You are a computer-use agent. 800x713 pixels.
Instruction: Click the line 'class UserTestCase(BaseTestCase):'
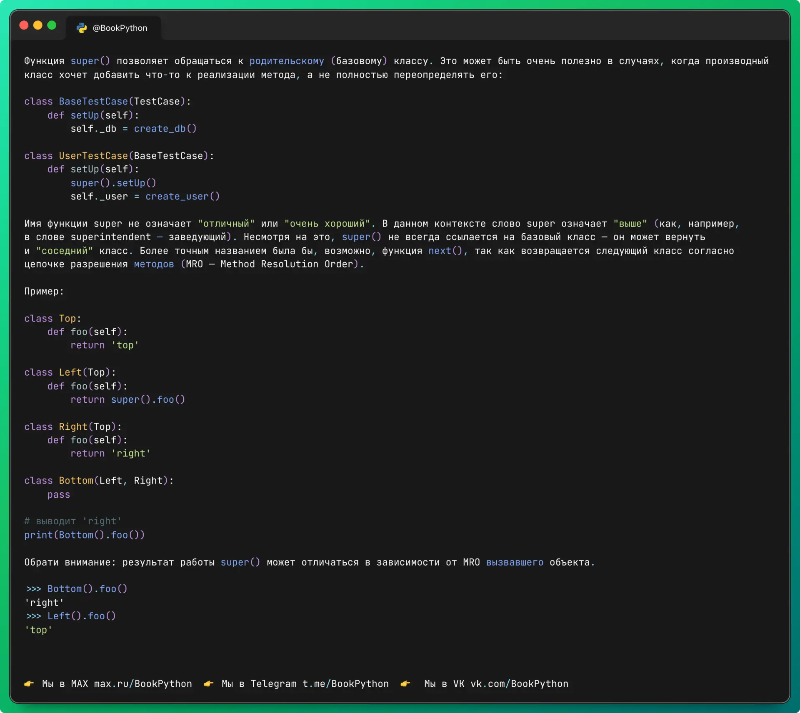pos(119,156)
